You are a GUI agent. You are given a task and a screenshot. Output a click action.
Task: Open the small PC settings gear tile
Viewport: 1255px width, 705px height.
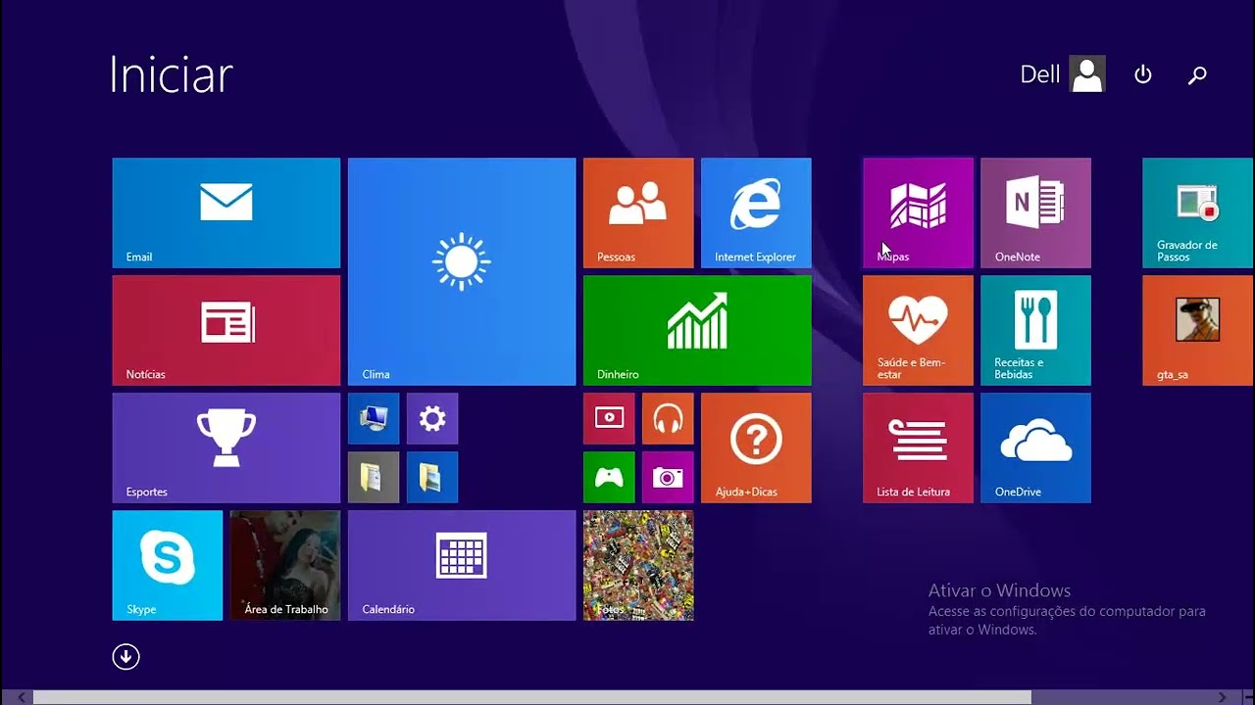(x=432, y=418)
